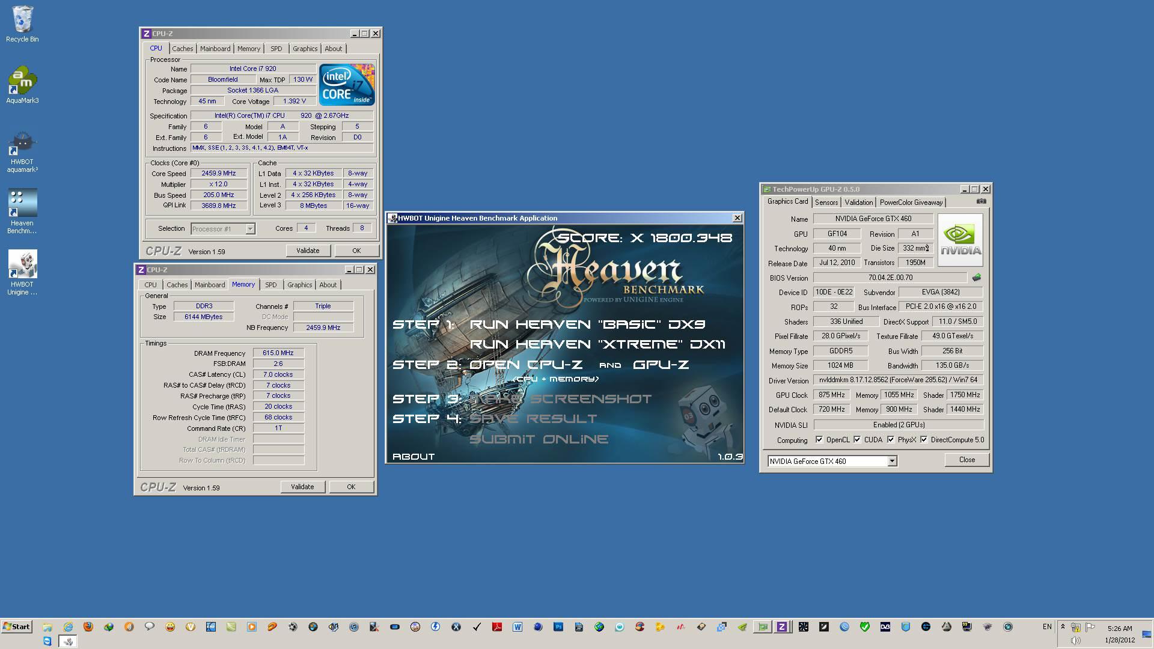Launch Photoshop from the taskbar

coord(558,627)
